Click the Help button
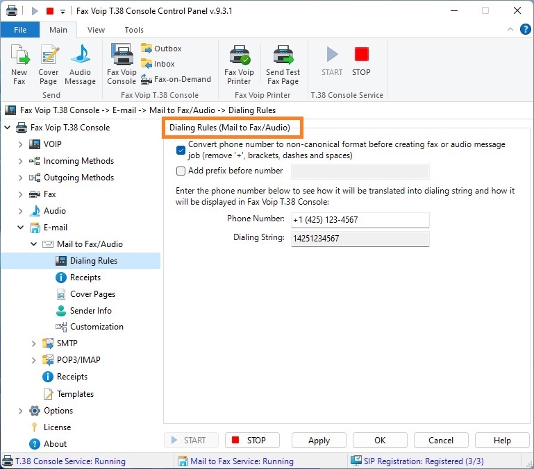Screen dimensions: 534x469 (x=502, y=441)
